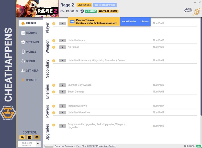
Task: Select VR control mode icon
Action: click(29, 137)
